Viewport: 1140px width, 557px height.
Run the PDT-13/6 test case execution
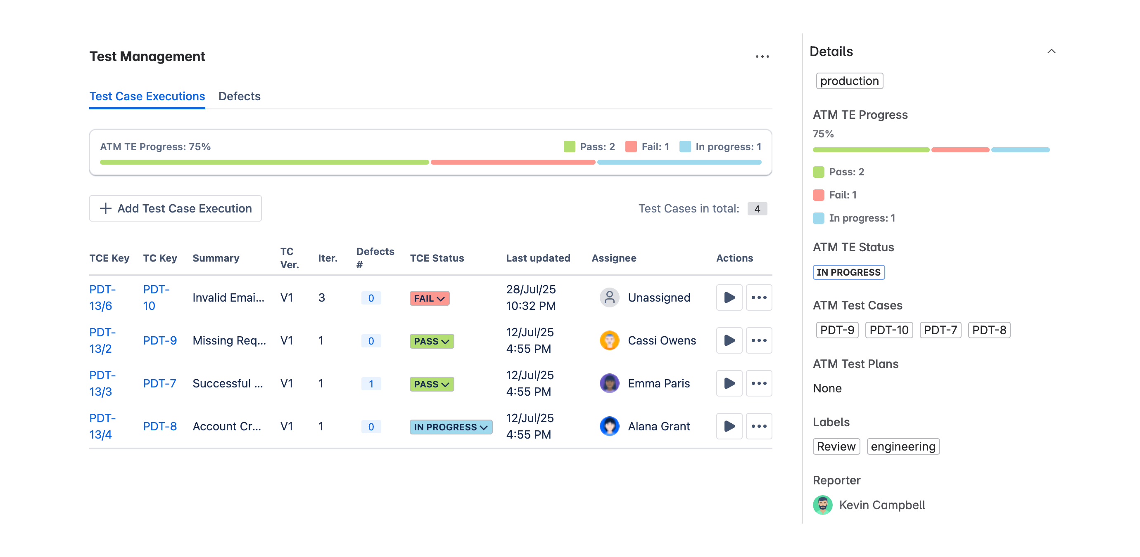(x=729, y=297)
